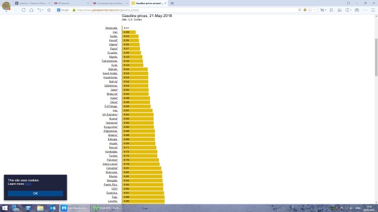Open the address bar history dropdown arrow

point(315,10)
